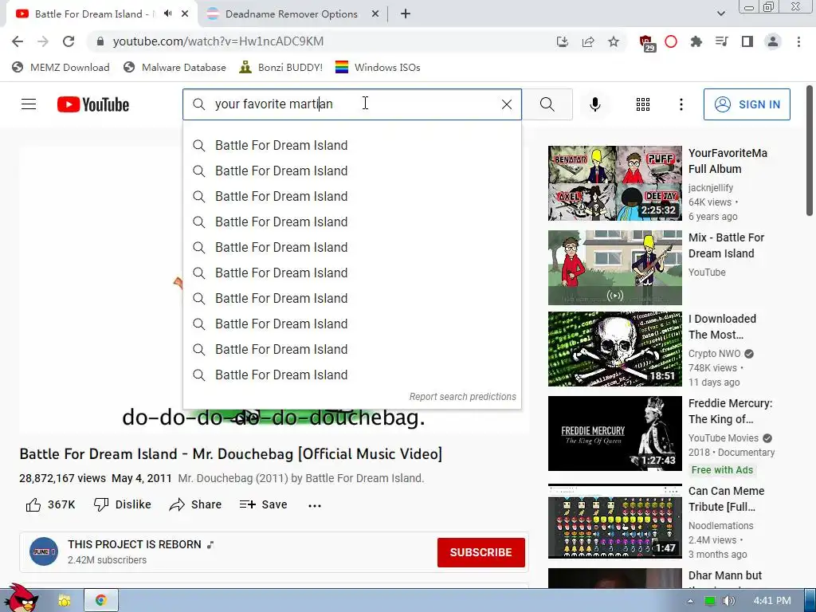Reload the current page
Image resolution: width=816 pixels, height=612 pixels.
point(69,41)
